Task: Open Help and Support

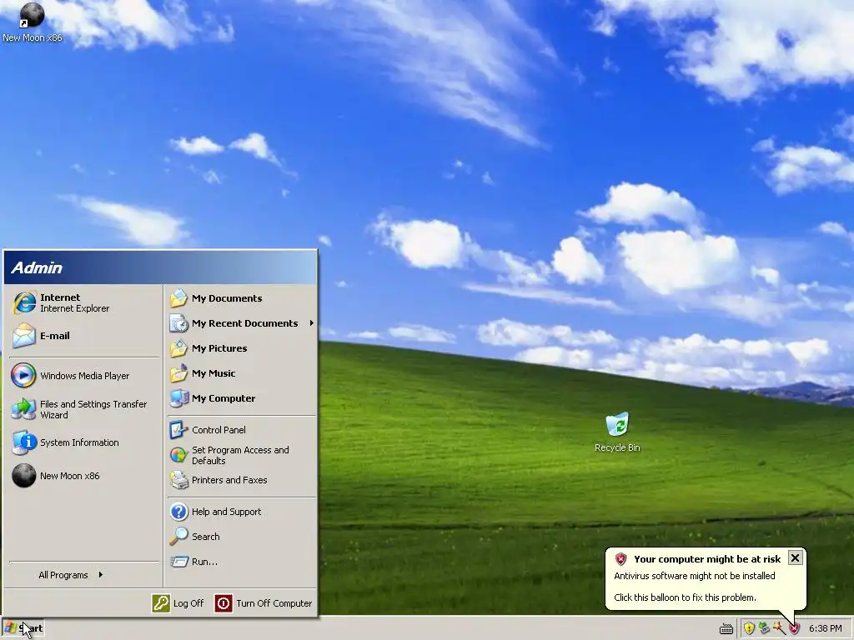Action: pos(242,512)
